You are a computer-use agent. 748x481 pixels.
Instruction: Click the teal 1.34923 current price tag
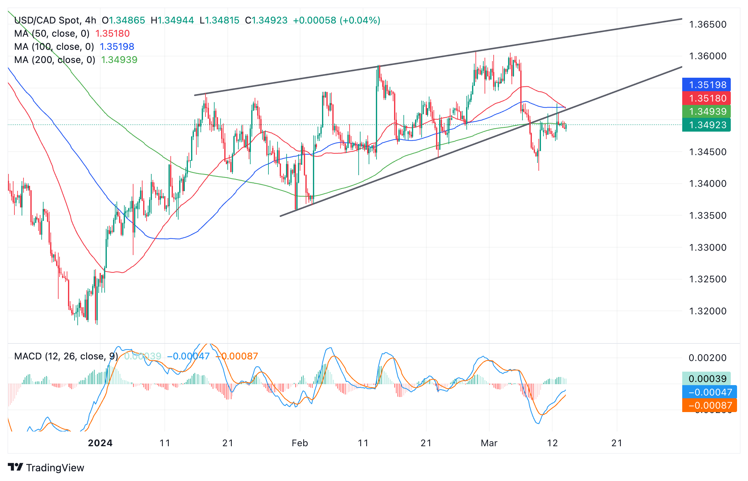(x=706, y=125)
